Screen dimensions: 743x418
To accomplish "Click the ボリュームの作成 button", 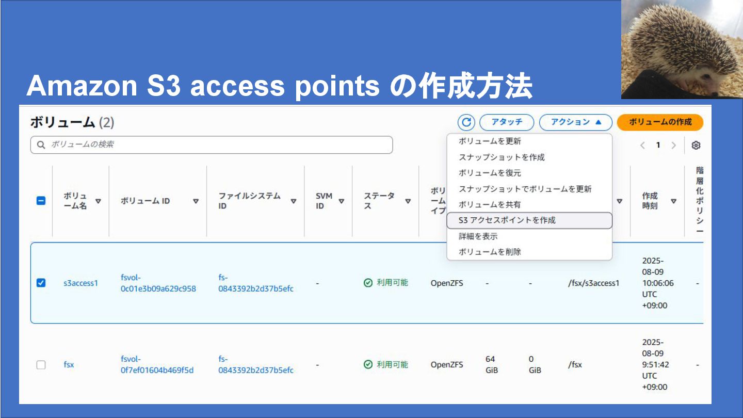I will 660,122.
